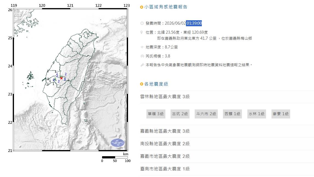314x177 pixels.
Task: Click the km scale bar below the map
Action: [x=115, y=157]
